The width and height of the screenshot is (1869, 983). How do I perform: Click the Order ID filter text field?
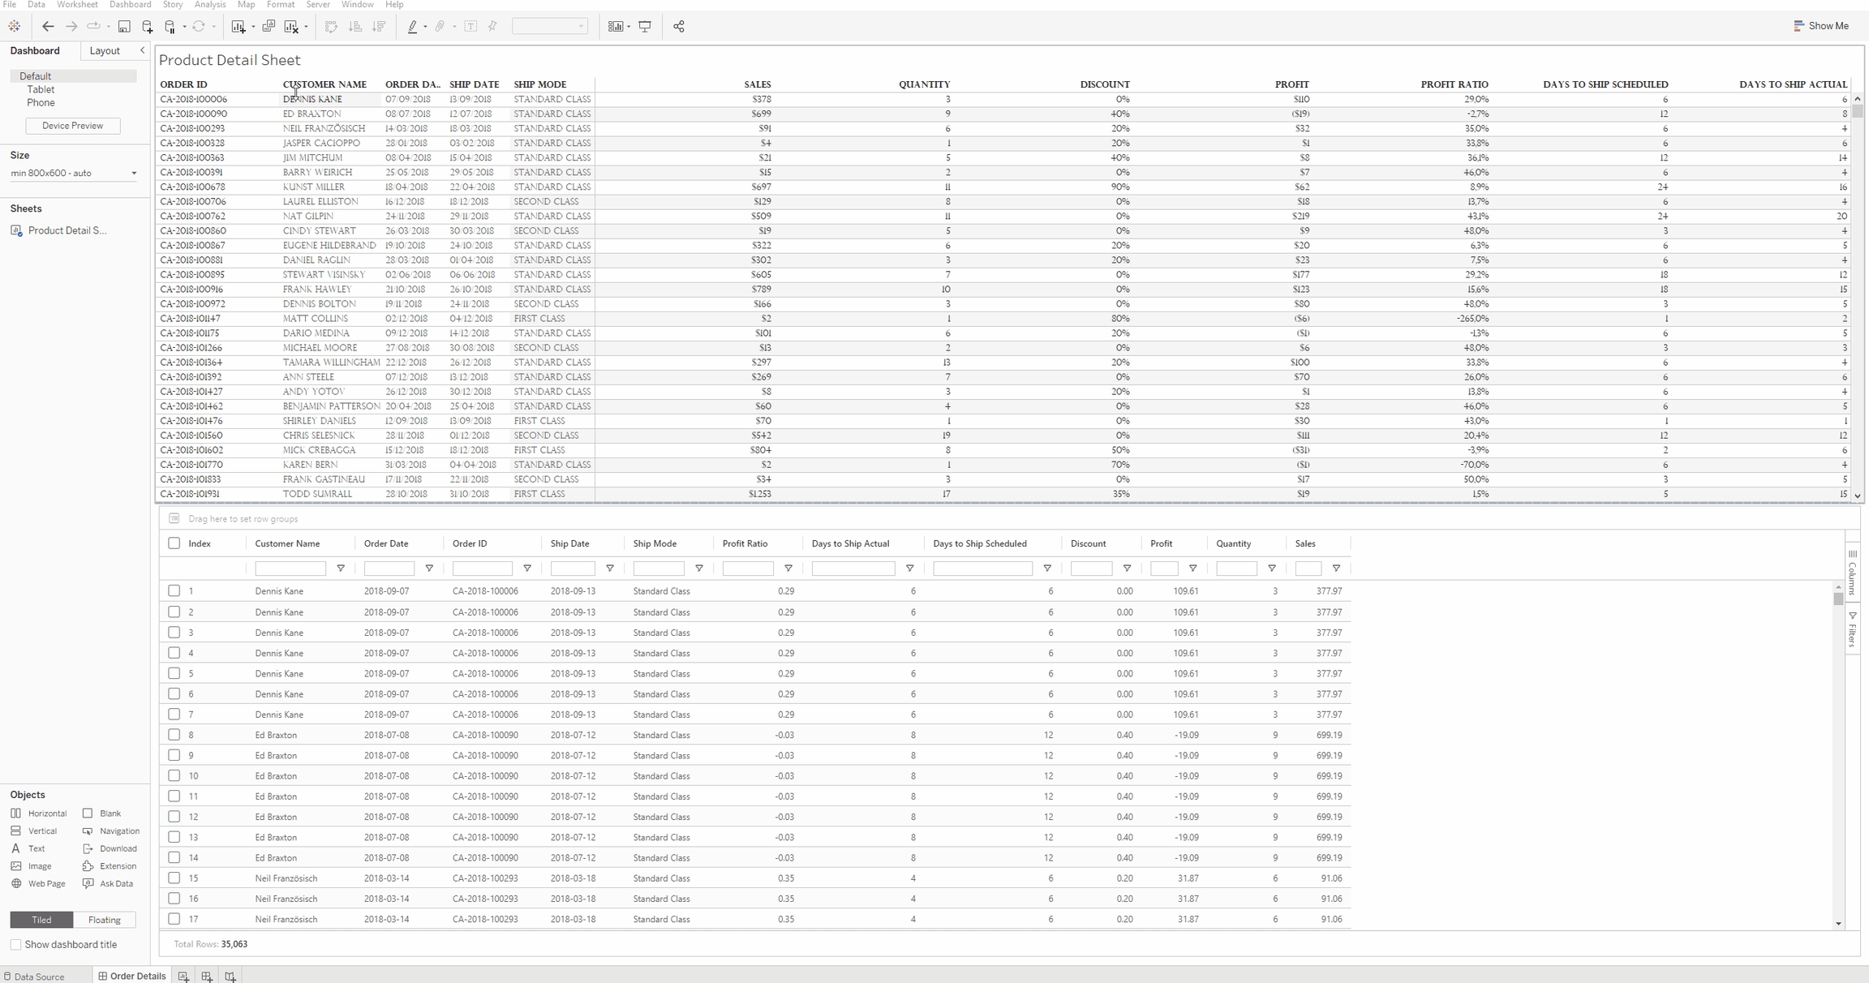click(x=483, y=569)
